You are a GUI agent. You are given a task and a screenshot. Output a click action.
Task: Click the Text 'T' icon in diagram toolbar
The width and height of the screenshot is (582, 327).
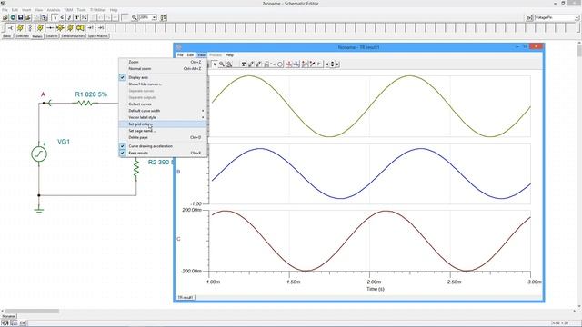pos(244,64)
